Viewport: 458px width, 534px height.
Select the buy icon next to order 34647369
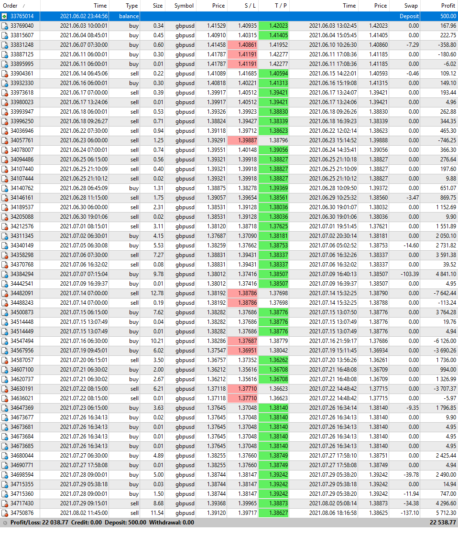pyautogui.click(x=4, y=408)
